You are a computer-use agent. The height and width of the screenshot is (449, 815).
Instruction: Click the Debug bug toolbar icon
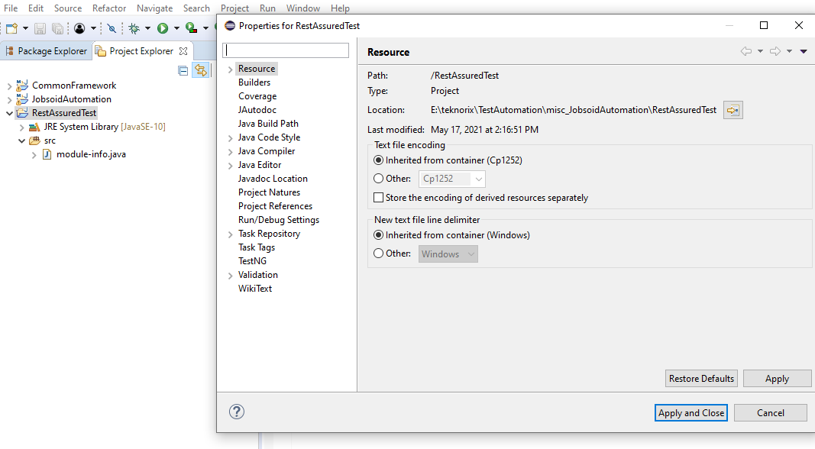point(134,28)
